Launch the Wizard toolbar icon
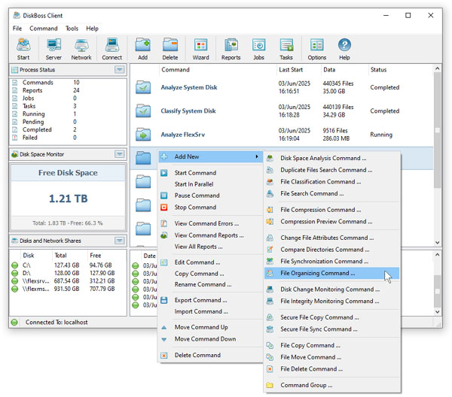Screen dimensions: 452x397 [x=200, y=49]
